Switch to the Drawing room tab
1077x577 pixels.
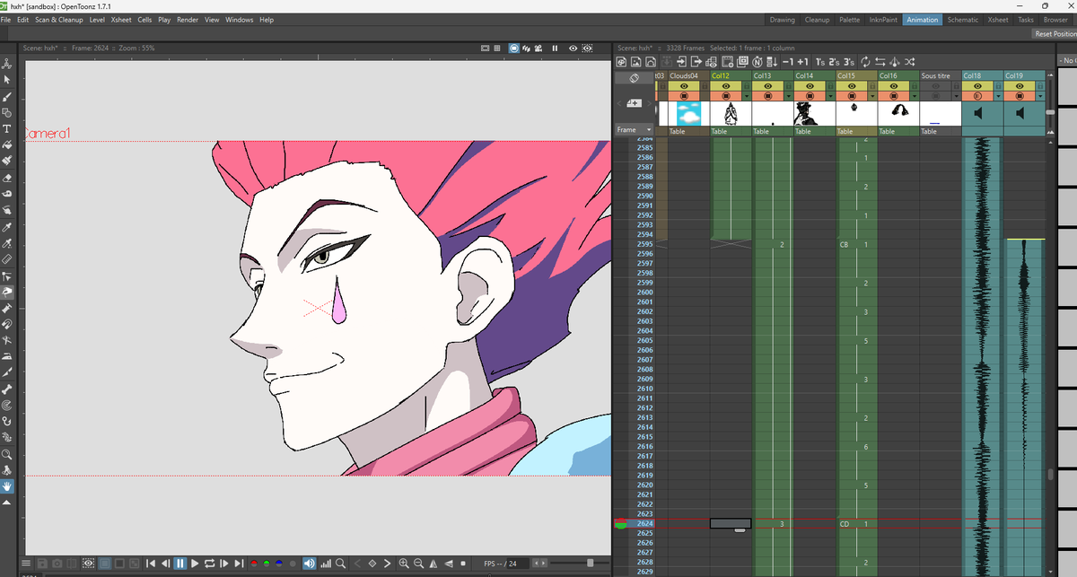782,20
